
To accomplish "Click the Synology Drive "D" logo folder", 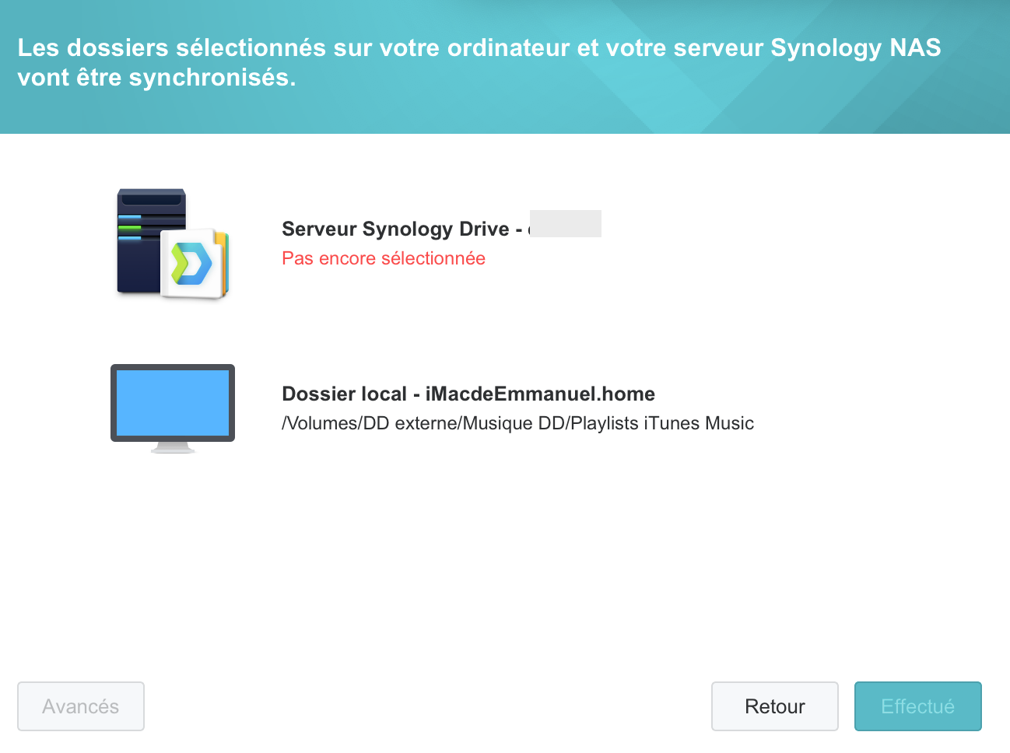I will tap(191, 263).
